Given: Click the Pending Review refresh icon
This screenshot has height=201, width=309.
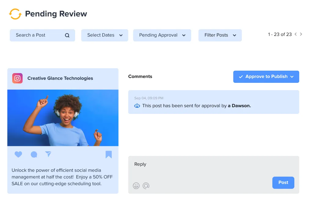Looking at the screenshot, I should pyautogui.click(x=15, y=14).
